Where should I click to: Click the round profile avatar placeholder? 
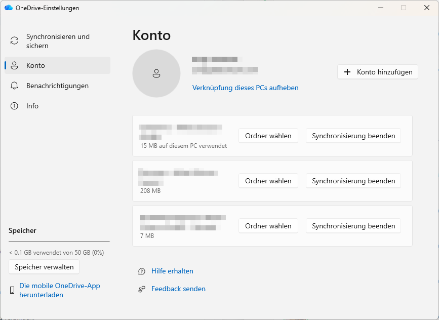pyautogui.click(x=156, y=73)
